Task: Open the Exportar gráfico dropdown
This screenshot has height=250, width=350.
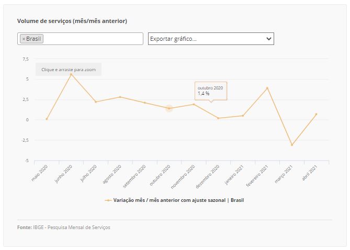Action: click(x=211, y=39)
